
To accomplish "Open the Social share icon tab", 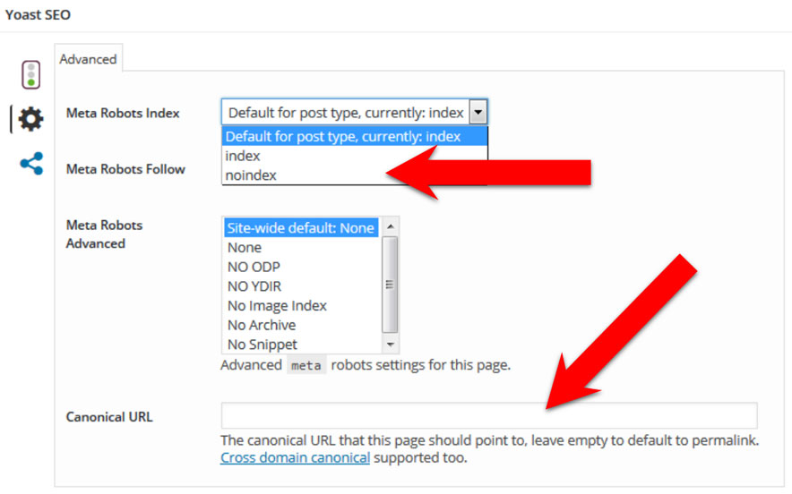I will coord(31,164).
